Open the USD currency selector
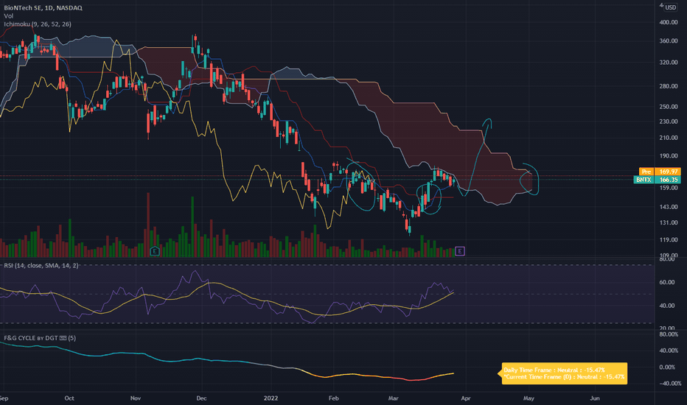This screenshot has height=405, width=687. (x=671, y=7)
